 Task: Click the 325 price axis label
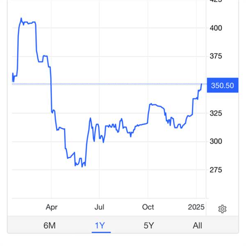point(216,113)
